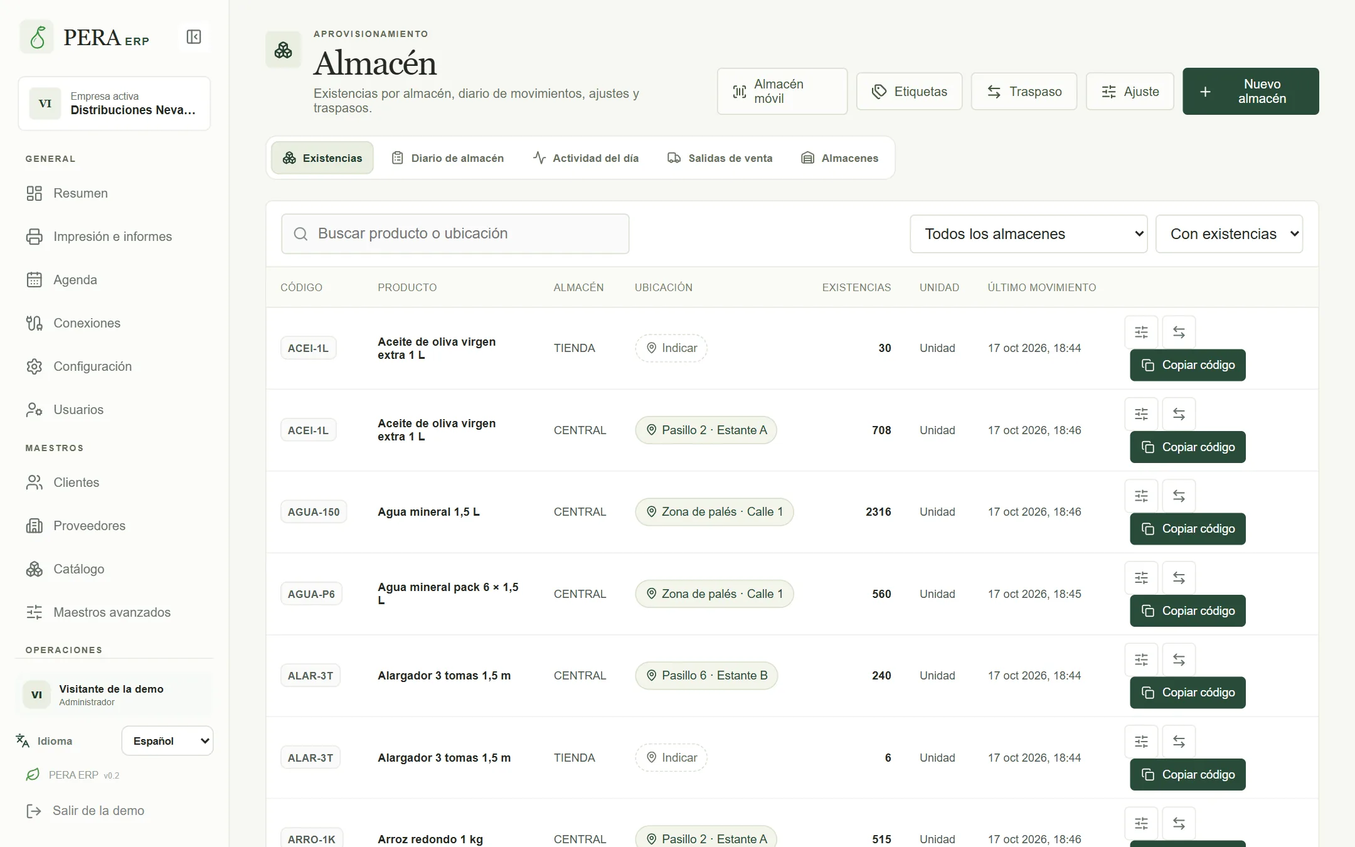Open the Empresa activa company selector
This screenshot has height=847, width=1355.
tap(114, 104)
